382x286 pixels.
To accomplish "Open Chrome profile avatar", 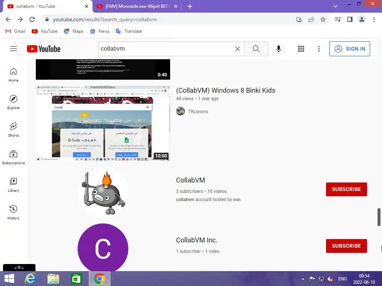I will 362,19.
